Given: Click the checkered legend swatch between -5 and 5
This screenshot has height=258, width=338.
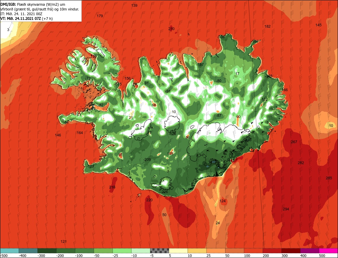Looking at the screenshot, I should click(x=160, y=251).
